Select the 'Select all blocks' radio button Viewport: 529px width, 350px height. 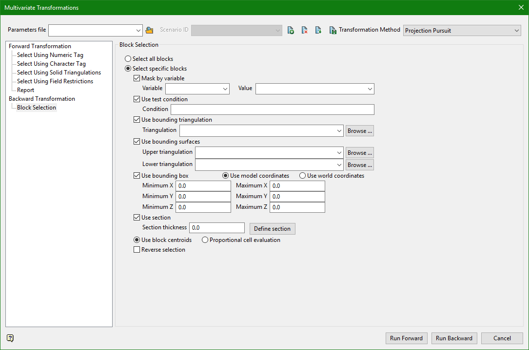128,59
